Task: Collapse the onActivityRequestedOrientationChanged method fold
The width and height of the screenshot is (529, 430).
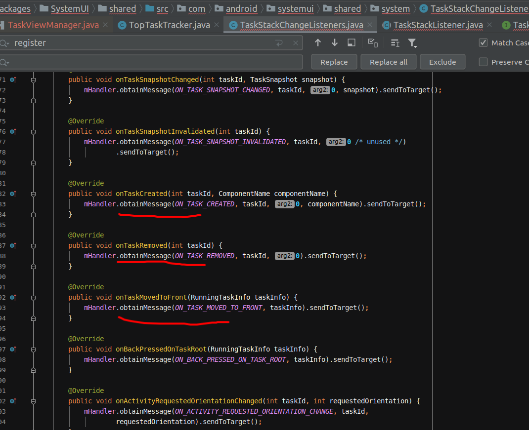Action: (34, 401)
